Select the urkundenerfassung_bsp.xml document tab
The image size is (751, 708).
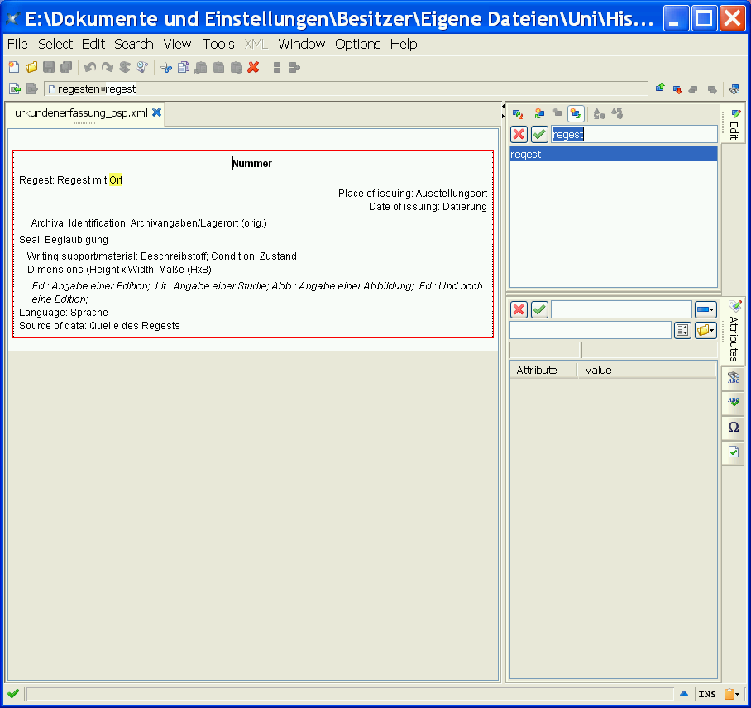click(81, 113)
